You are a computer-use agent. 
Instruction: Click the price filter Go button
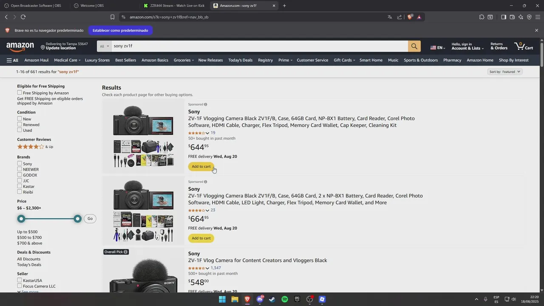(90, 219)
